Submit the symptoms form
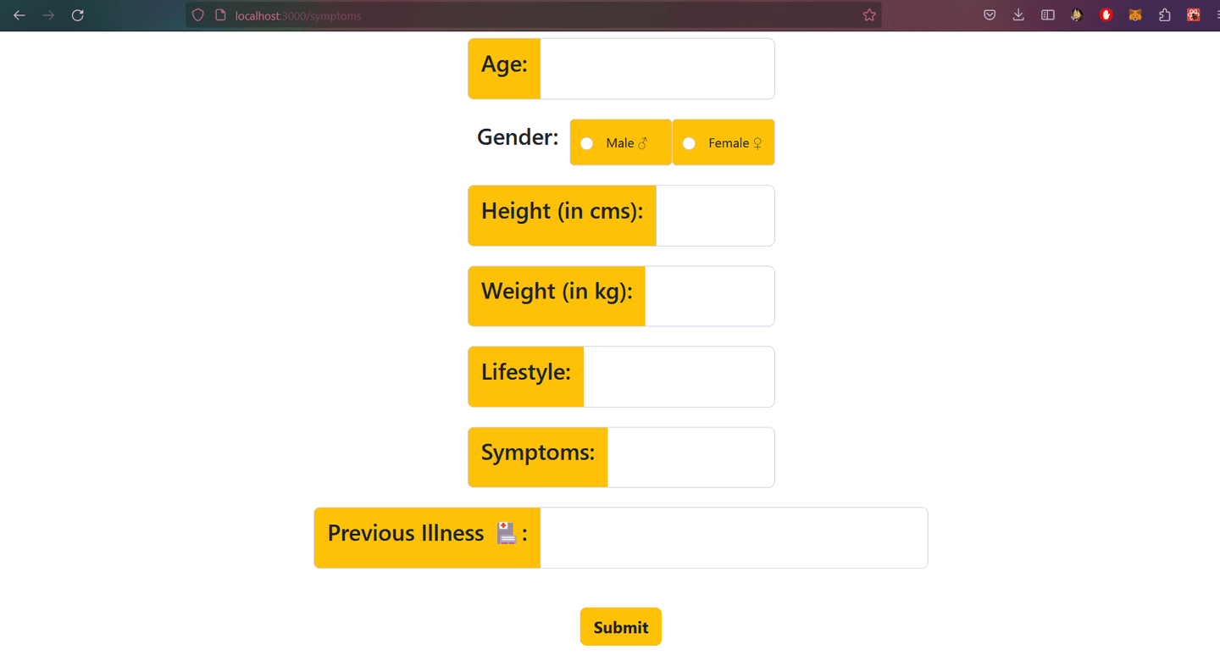Image resolution: width=1220 pixels, height=661 pixels. point(621,627)
